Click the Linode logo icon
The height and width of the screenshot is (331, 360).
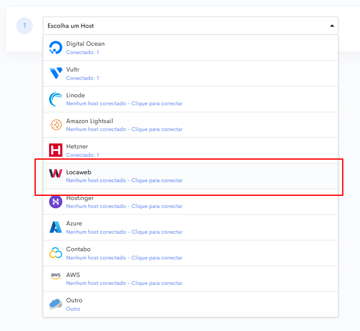[x=56, y=99]
